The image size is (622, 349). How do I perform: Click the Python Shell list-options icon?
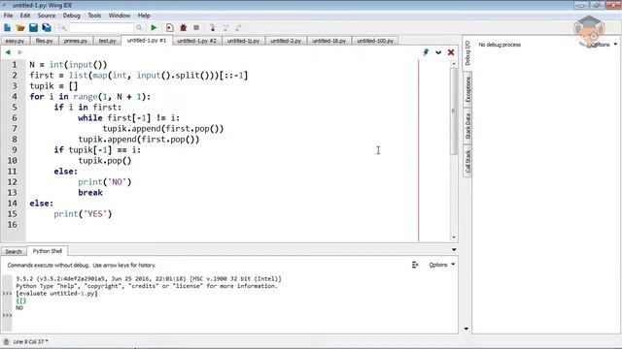415,265
